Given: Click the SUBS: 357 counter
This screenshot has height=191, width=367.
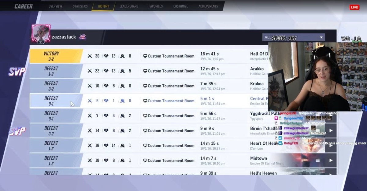Looking at the screenshot, I should pos(284,38).
